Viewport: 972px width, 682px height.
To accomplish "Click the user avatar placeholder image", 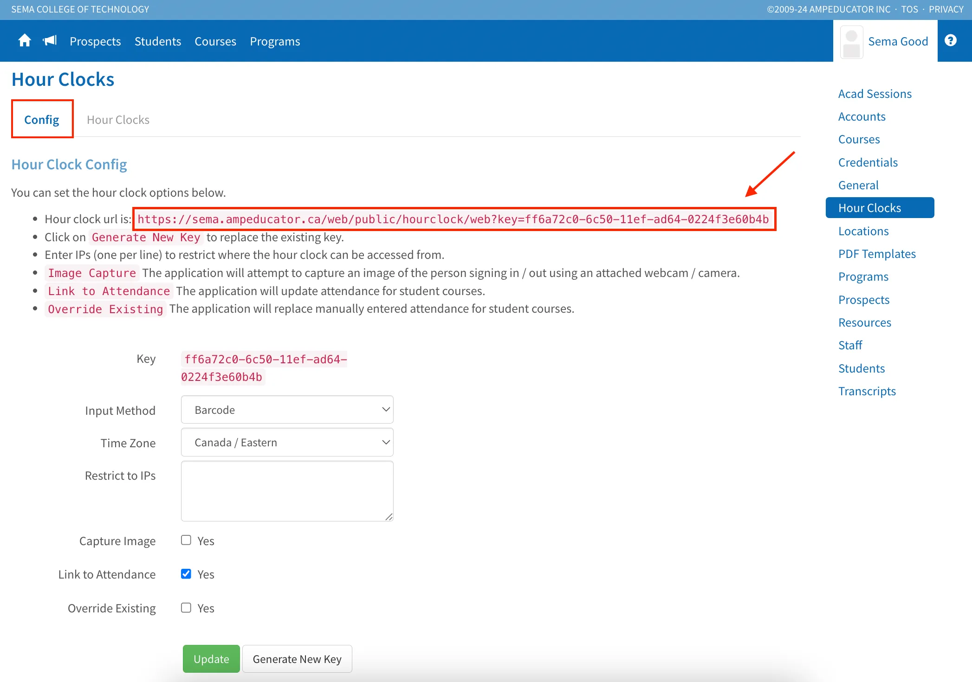I will (851, 42).
